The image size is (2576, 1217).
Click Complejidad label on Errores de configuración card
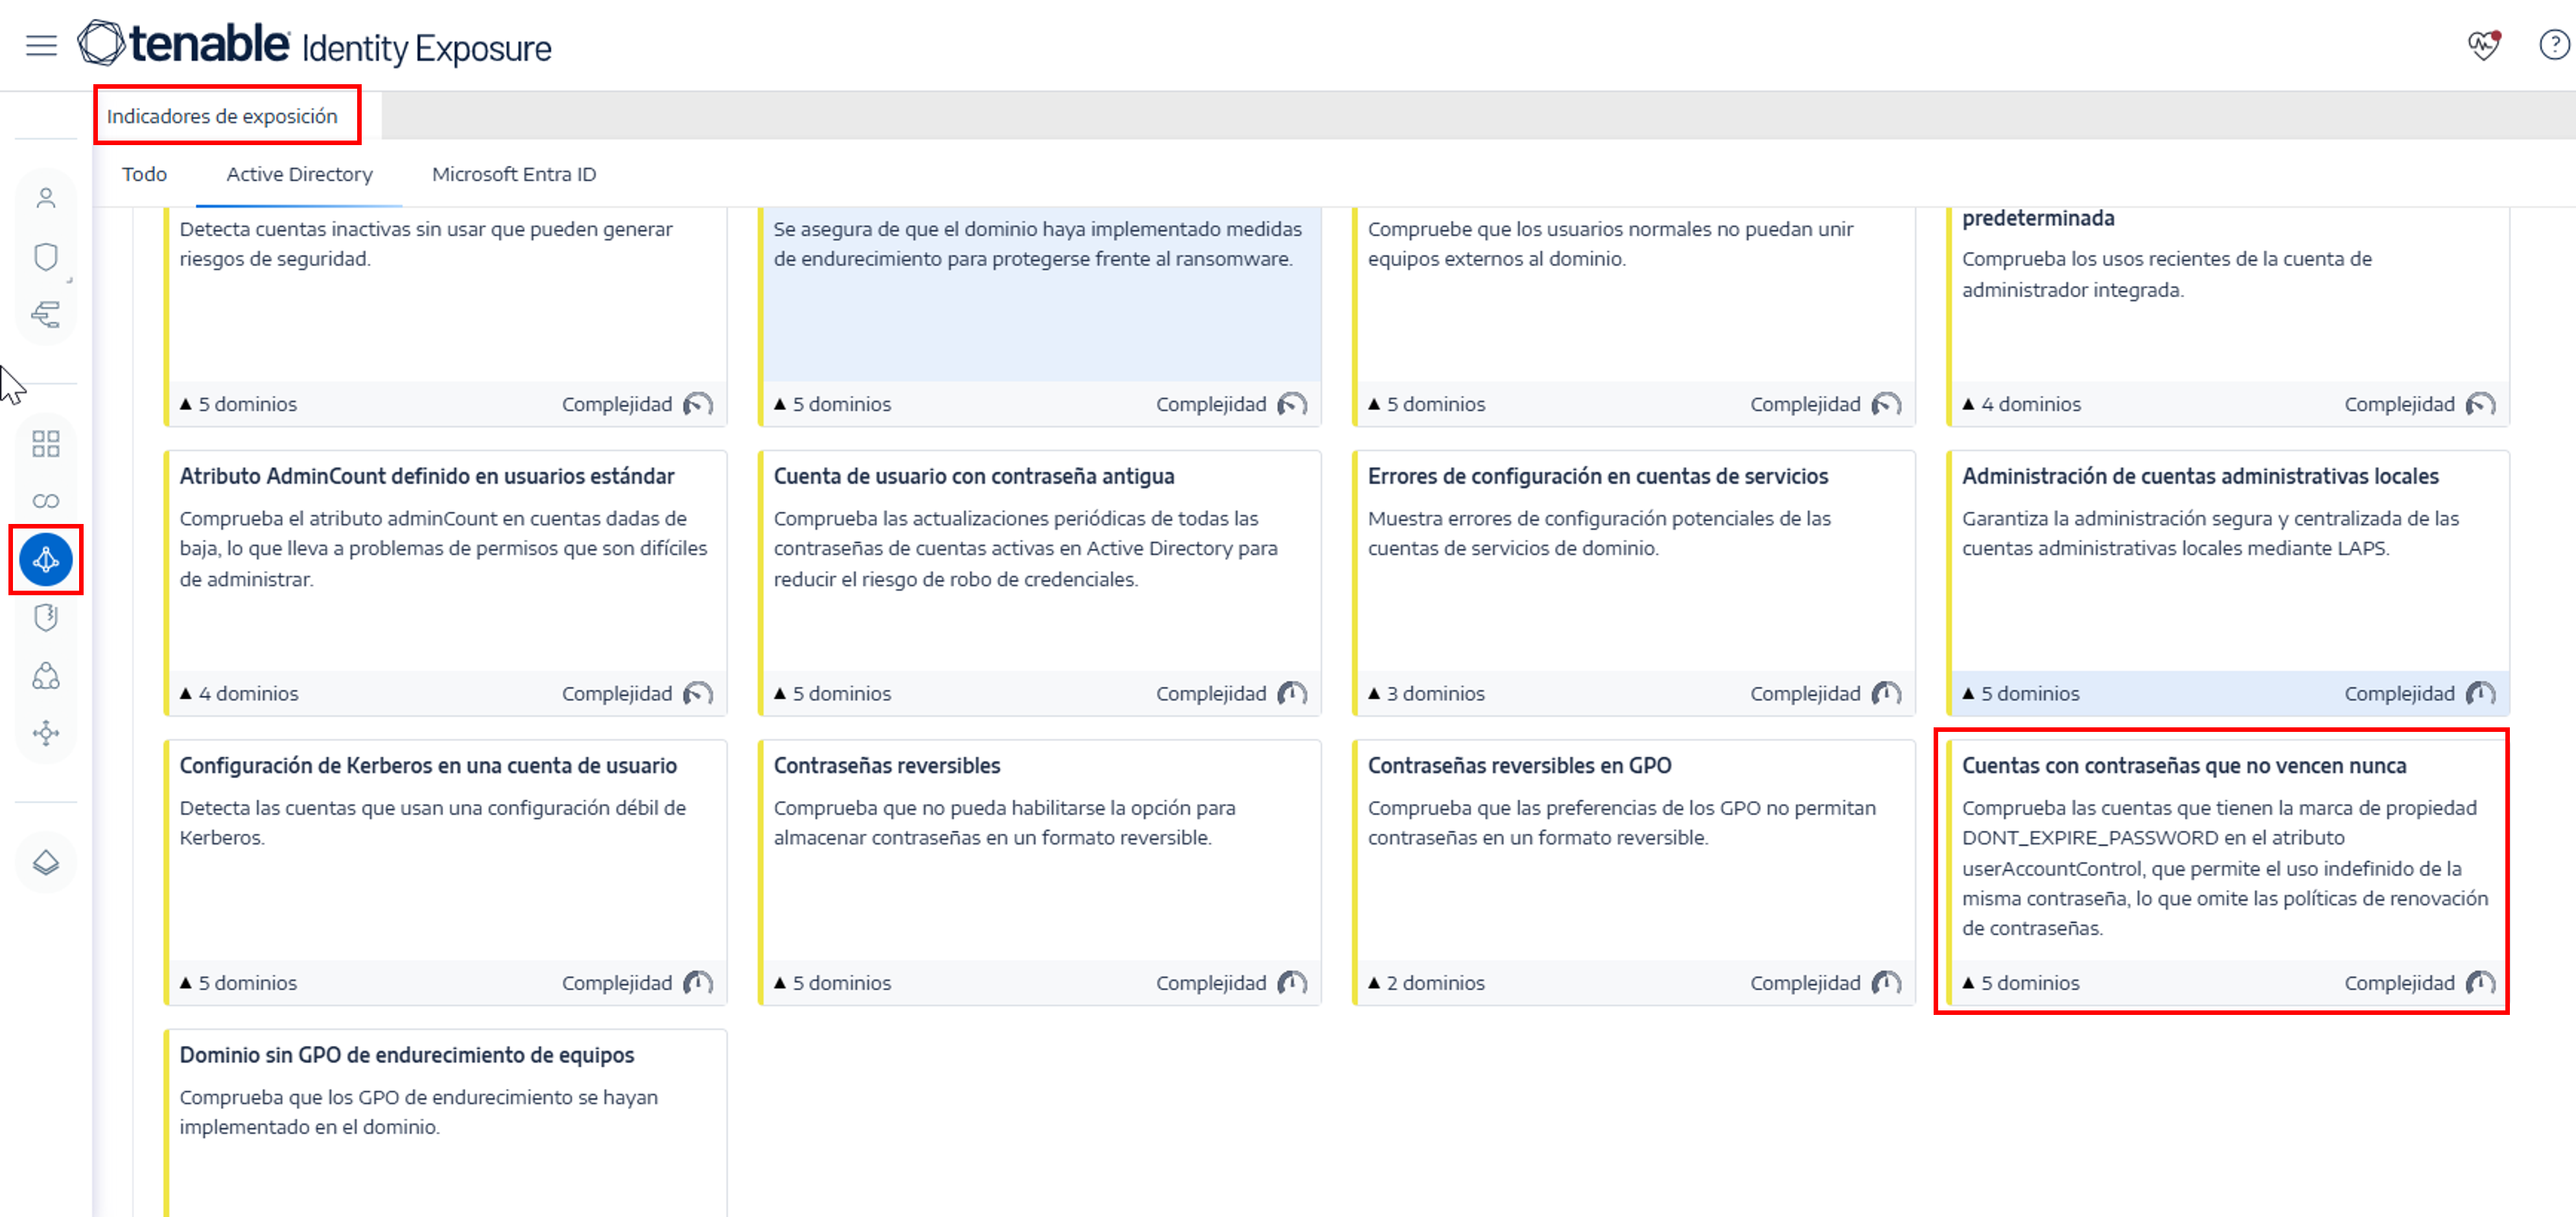click(x=1805, y=694)
